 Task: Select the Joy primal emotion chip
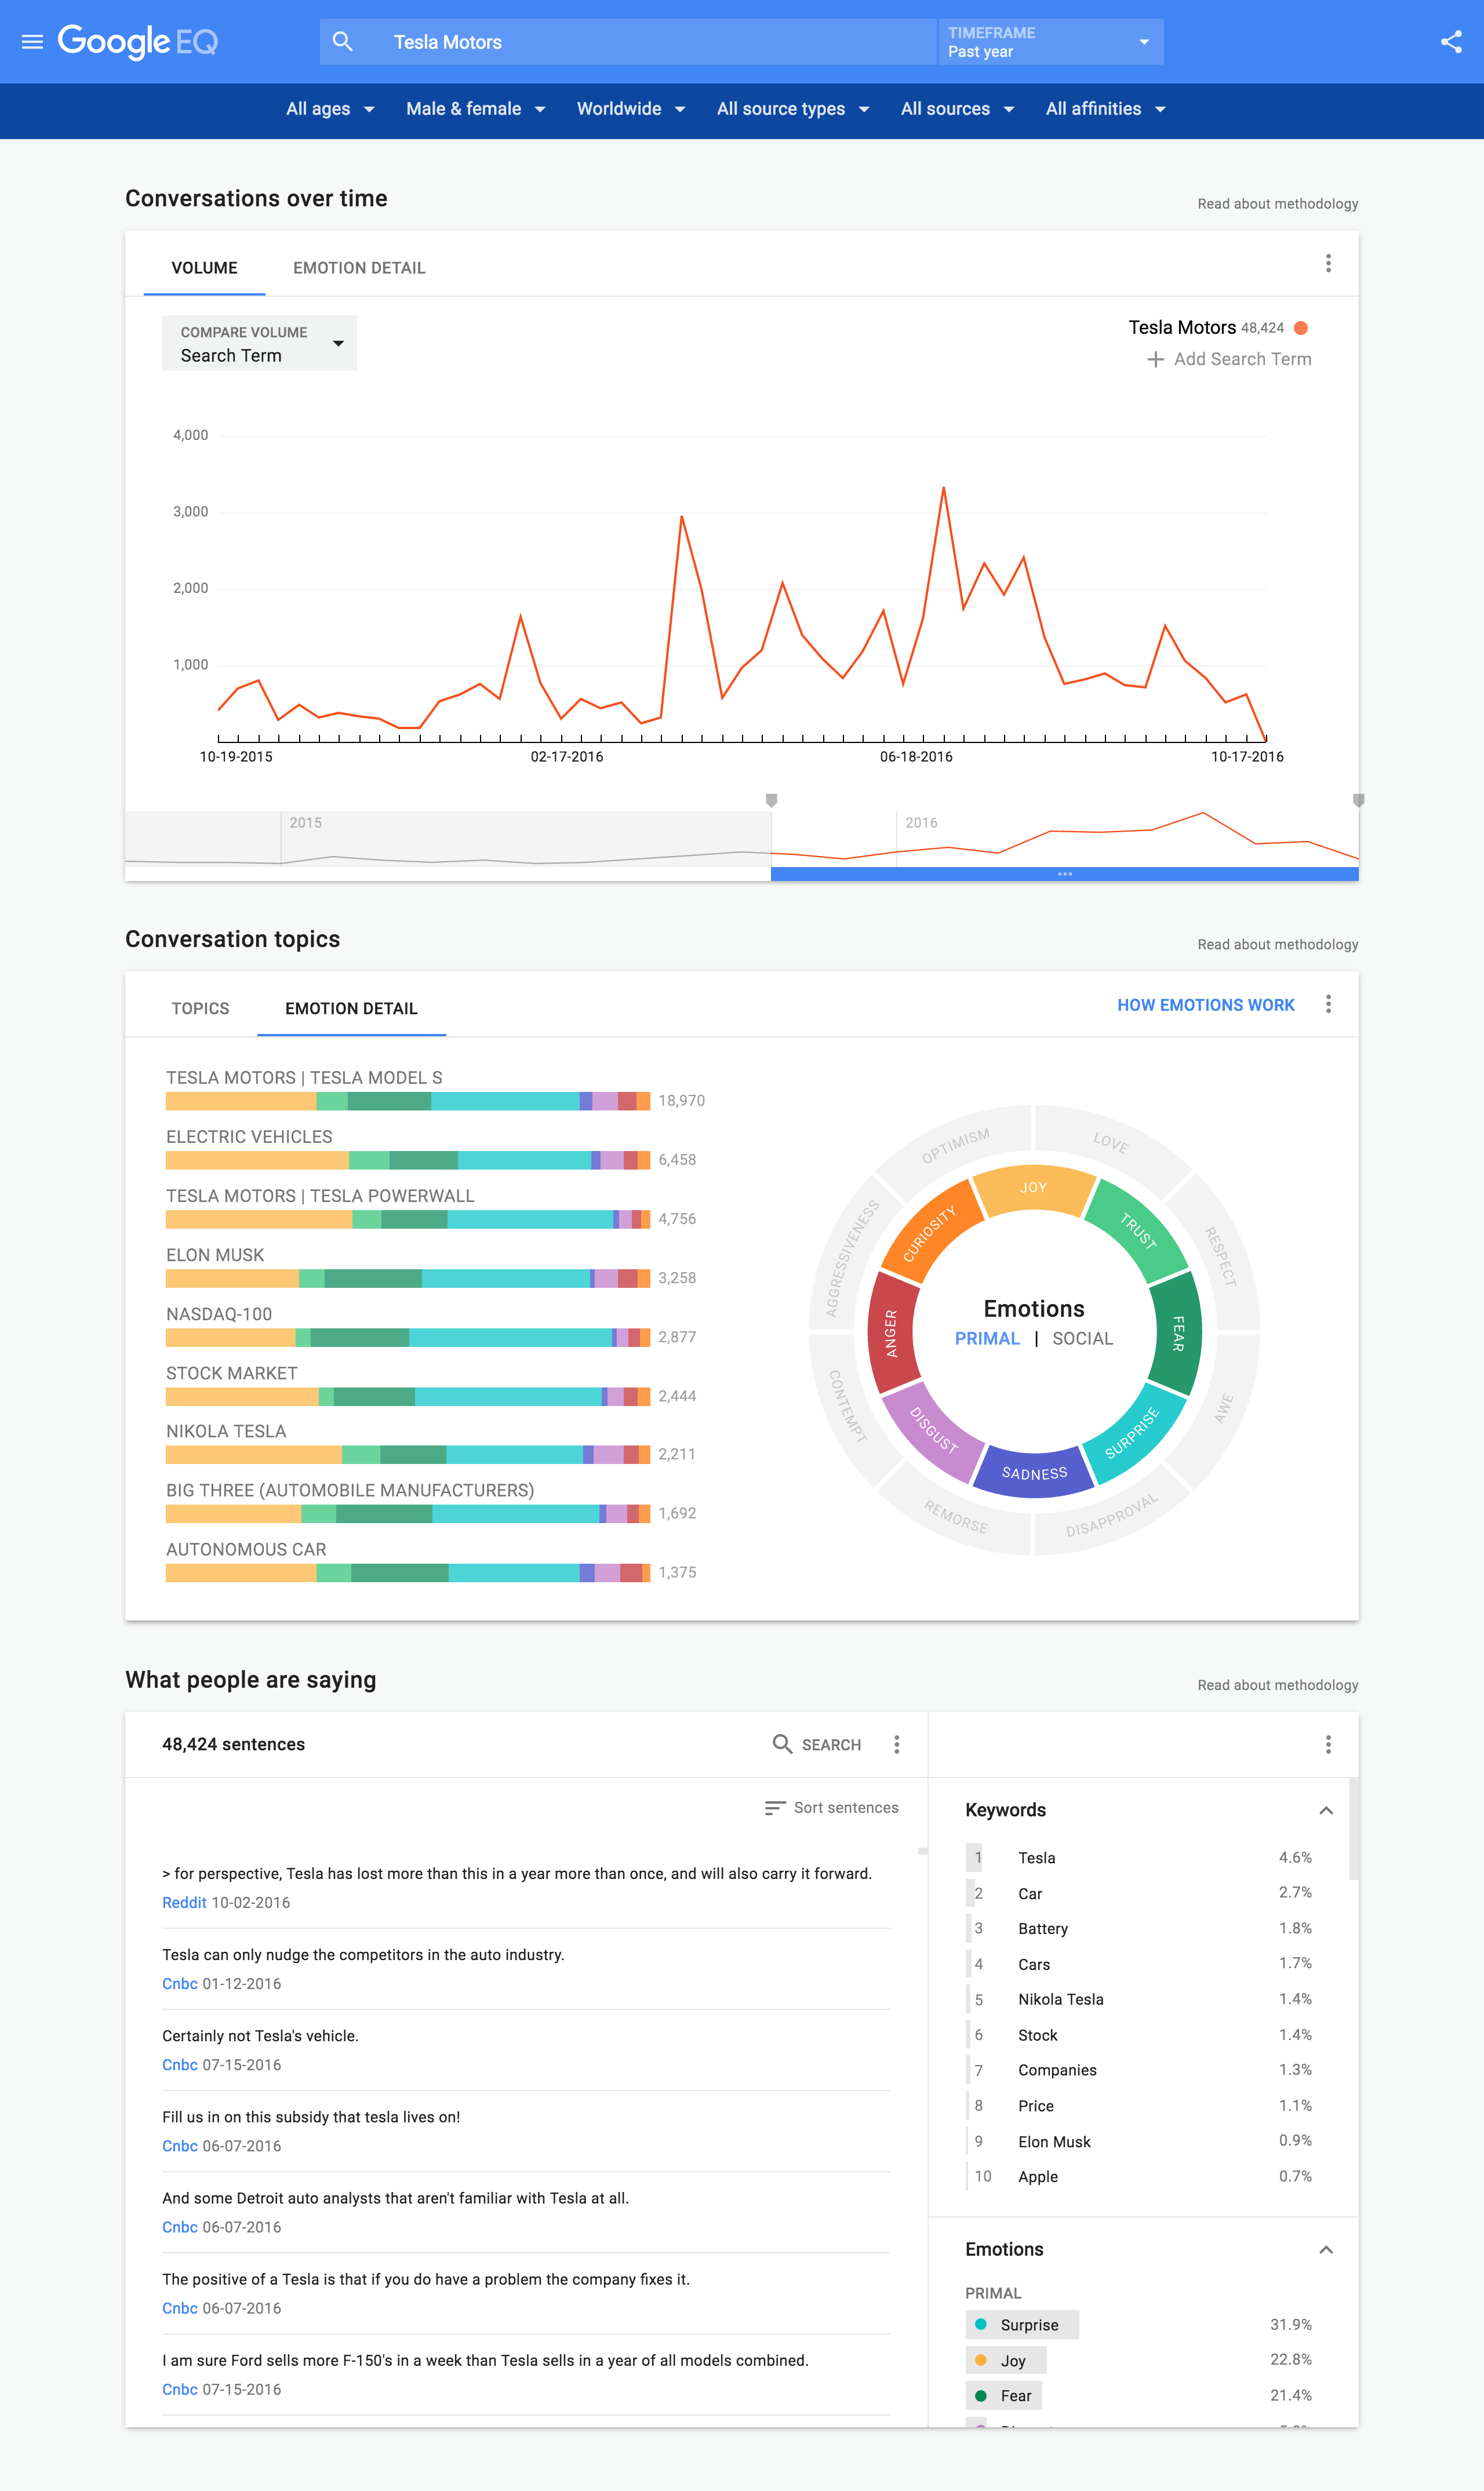point(1006,2360)
